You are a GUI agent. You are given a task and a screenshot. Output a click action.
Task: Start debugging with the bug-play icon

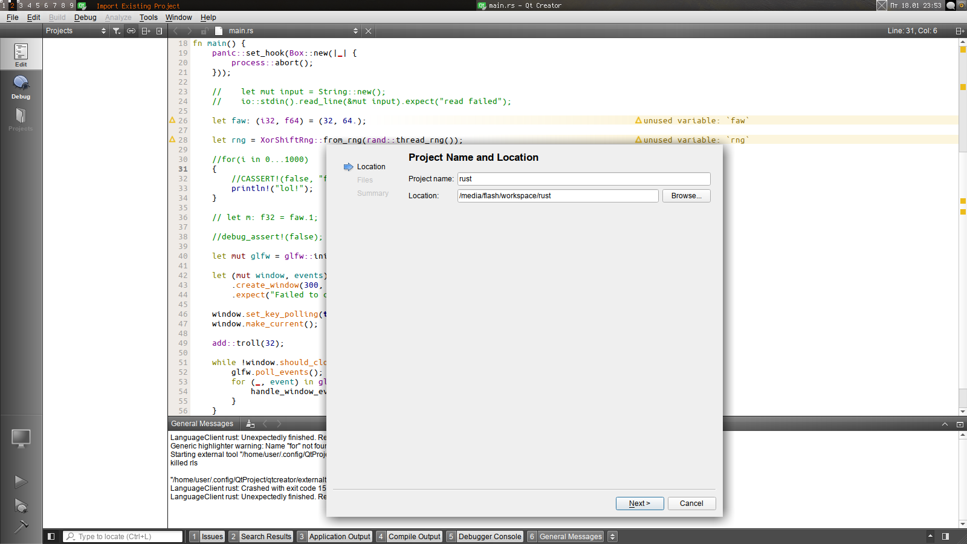coord(21,505)
